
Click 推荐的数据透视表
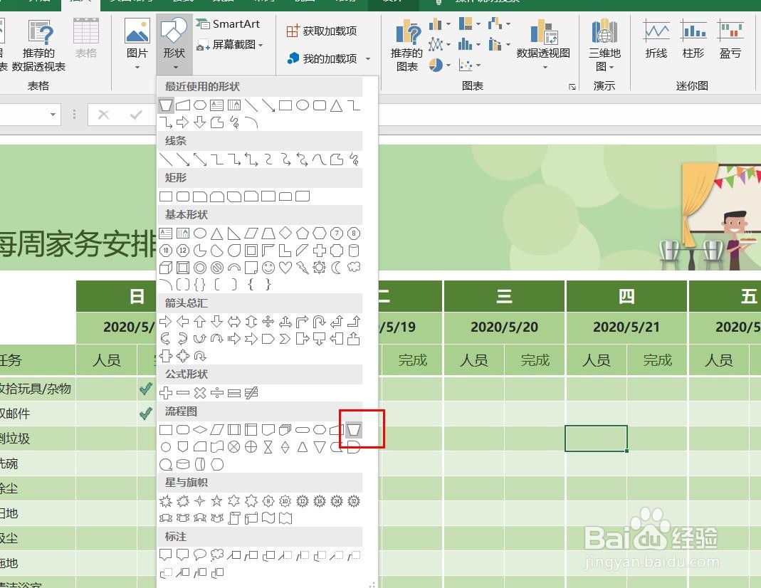pyautogui.click(x=39, y=46)
